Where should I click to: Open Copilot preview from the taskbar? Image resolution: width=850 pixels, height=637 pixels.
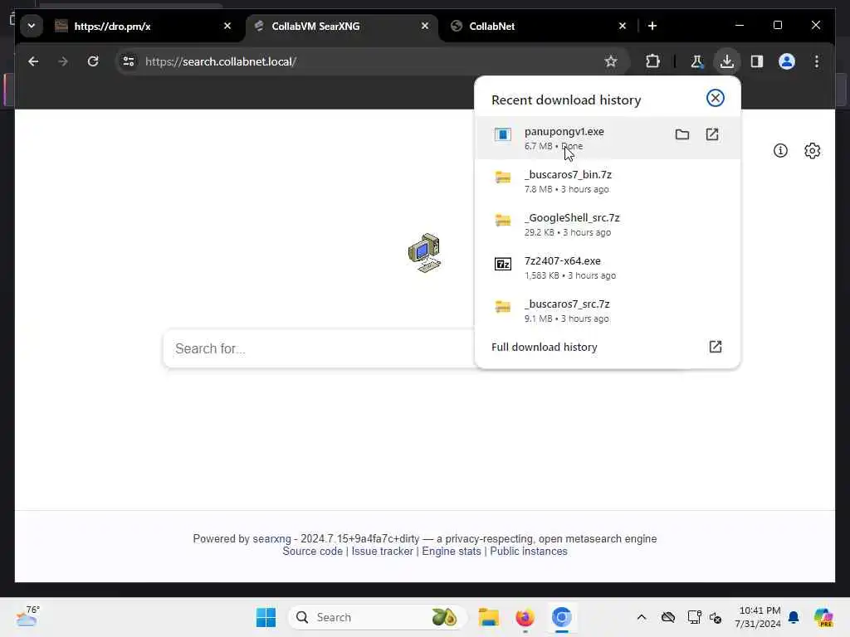click(823, 617)
